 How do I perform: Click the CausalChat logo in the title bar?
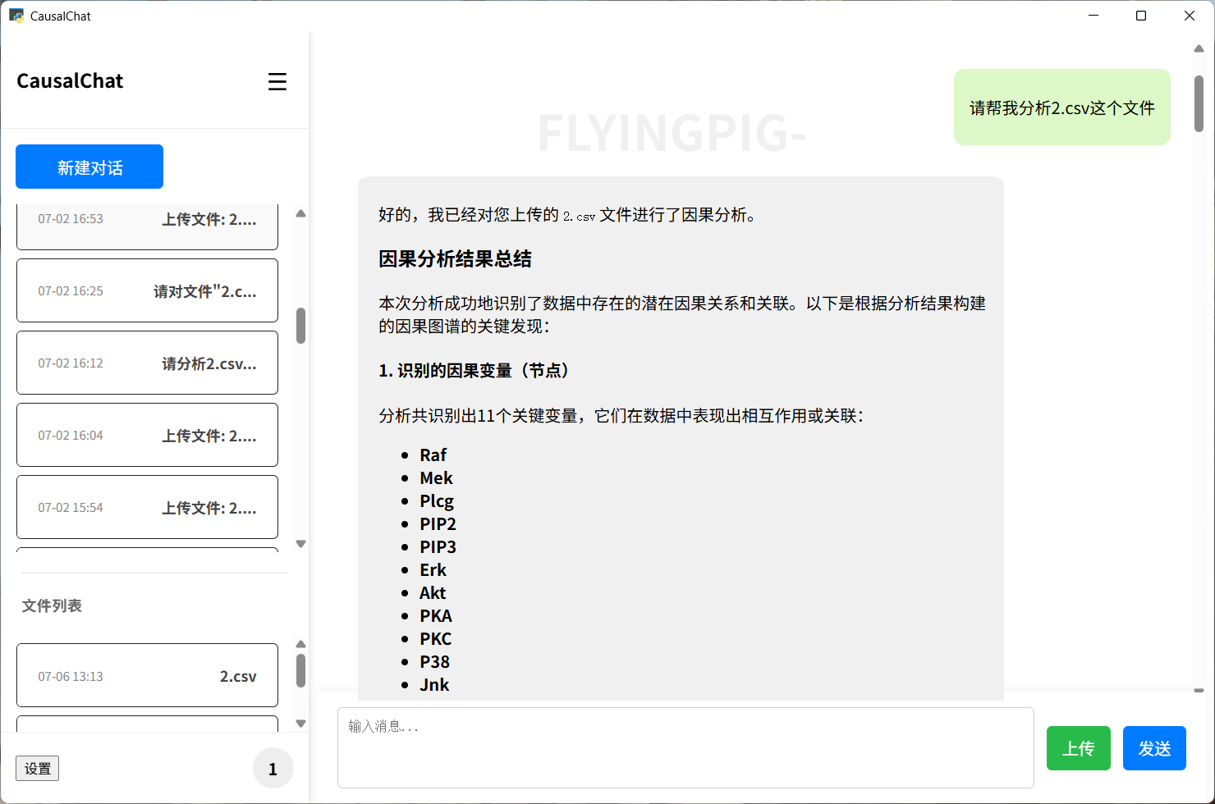tap(16, 16)
